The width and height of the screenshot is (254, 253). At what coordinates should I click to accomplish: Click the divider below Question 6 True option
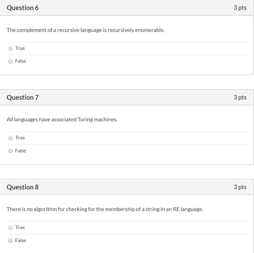coord(127,55)
